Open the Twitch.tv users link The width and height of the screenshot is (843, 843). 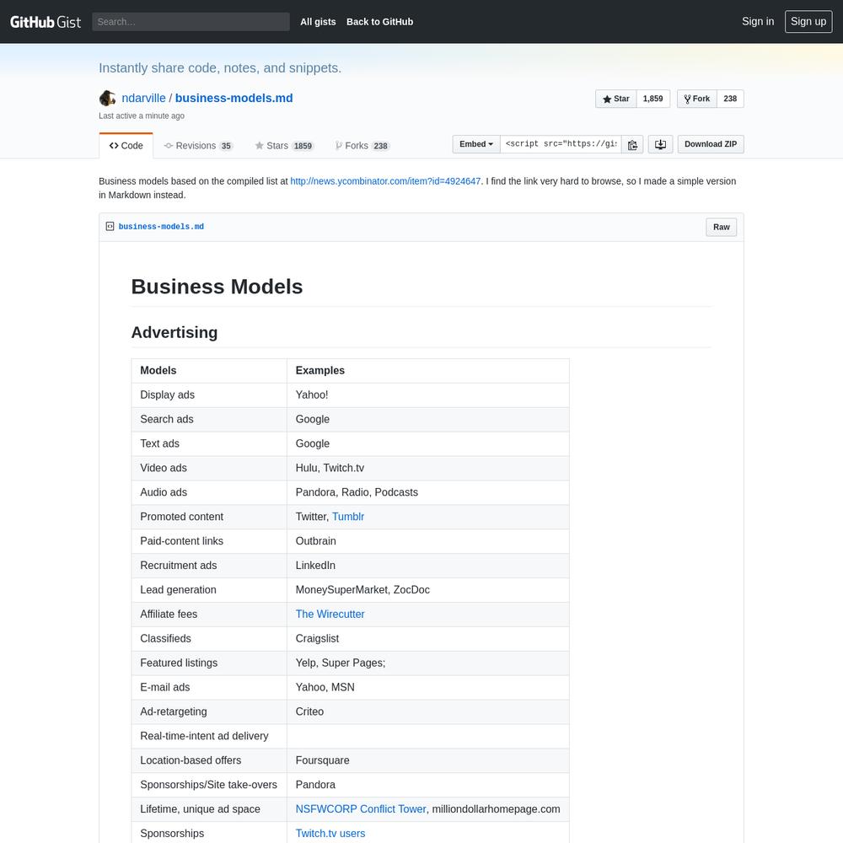330,834
